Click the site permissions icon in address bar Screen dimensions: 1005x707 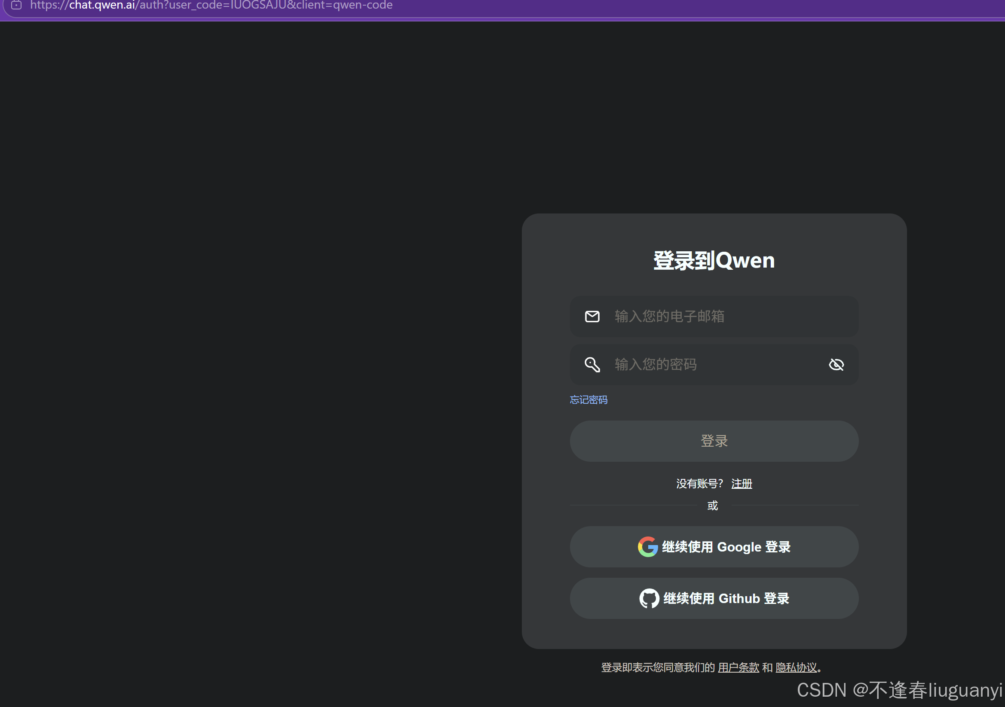[x=16, y=6]
